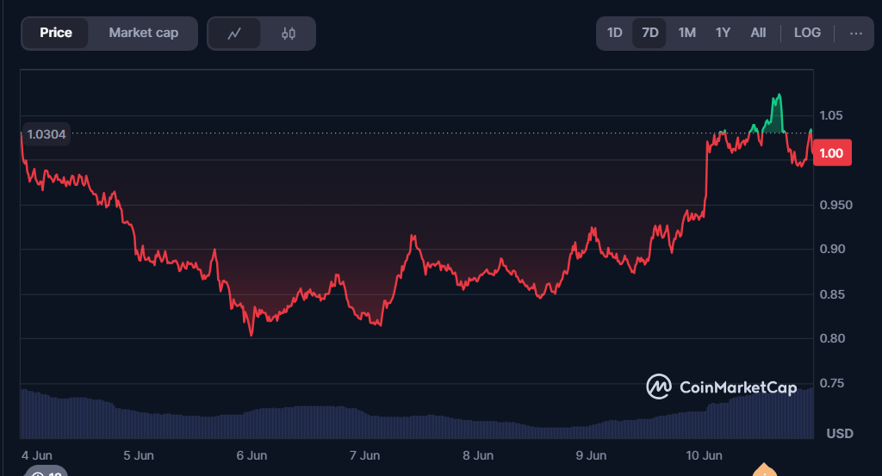Switch to line chart view
The width and height of the screenshot is (882, 476).
(x=234, y=34)
